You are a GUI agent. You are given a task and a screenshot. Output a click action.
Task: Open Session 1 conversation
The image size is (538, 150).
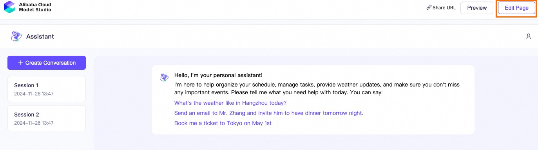(x=47, y=89)
